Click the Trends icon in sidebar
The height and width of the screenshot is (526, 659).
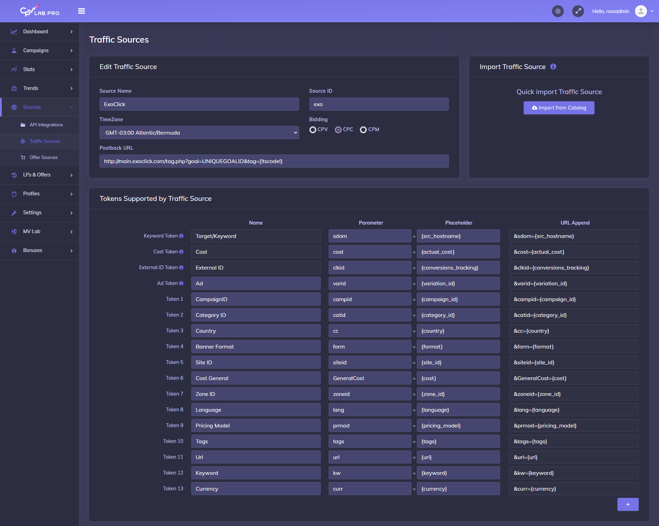click(14, 88)
